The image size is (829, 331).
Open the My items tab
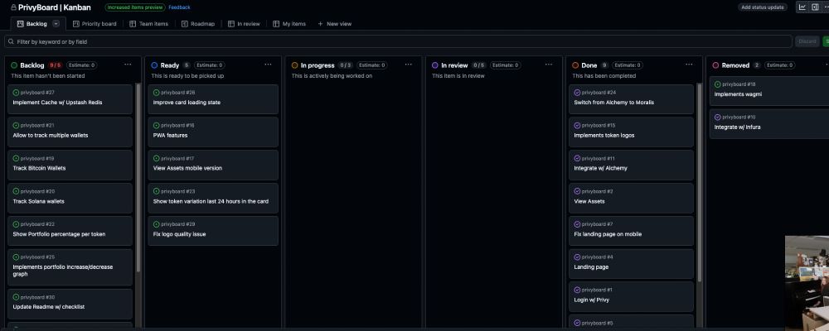pos(289,24)
